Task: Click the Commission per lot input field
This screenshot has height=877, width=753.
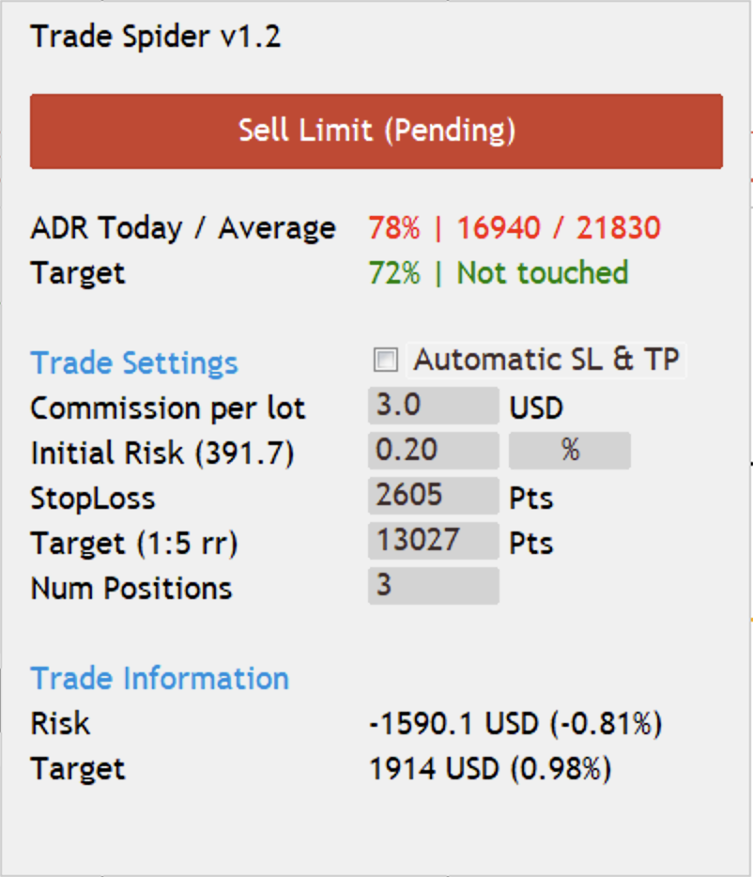Action: 433,406
